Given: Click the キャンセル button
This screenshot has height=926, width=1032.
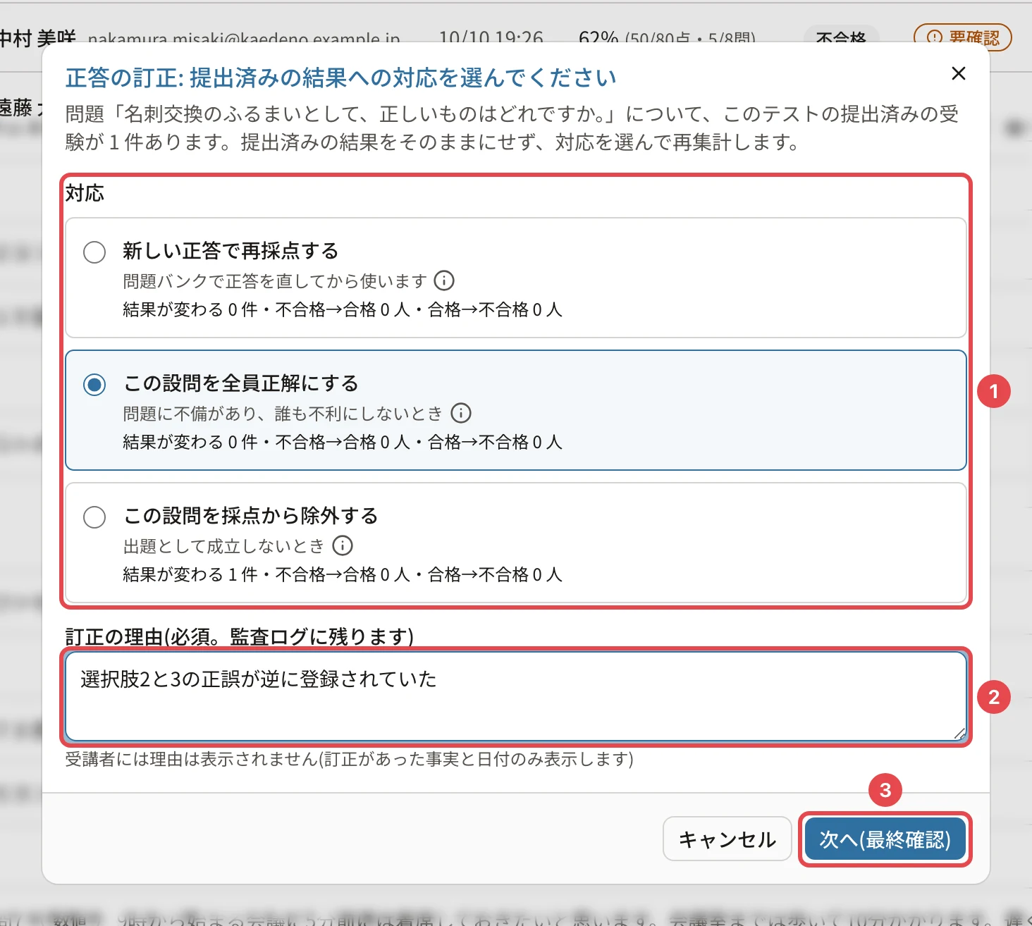Looking at the screenshot, I should click(x=727, y=839).
